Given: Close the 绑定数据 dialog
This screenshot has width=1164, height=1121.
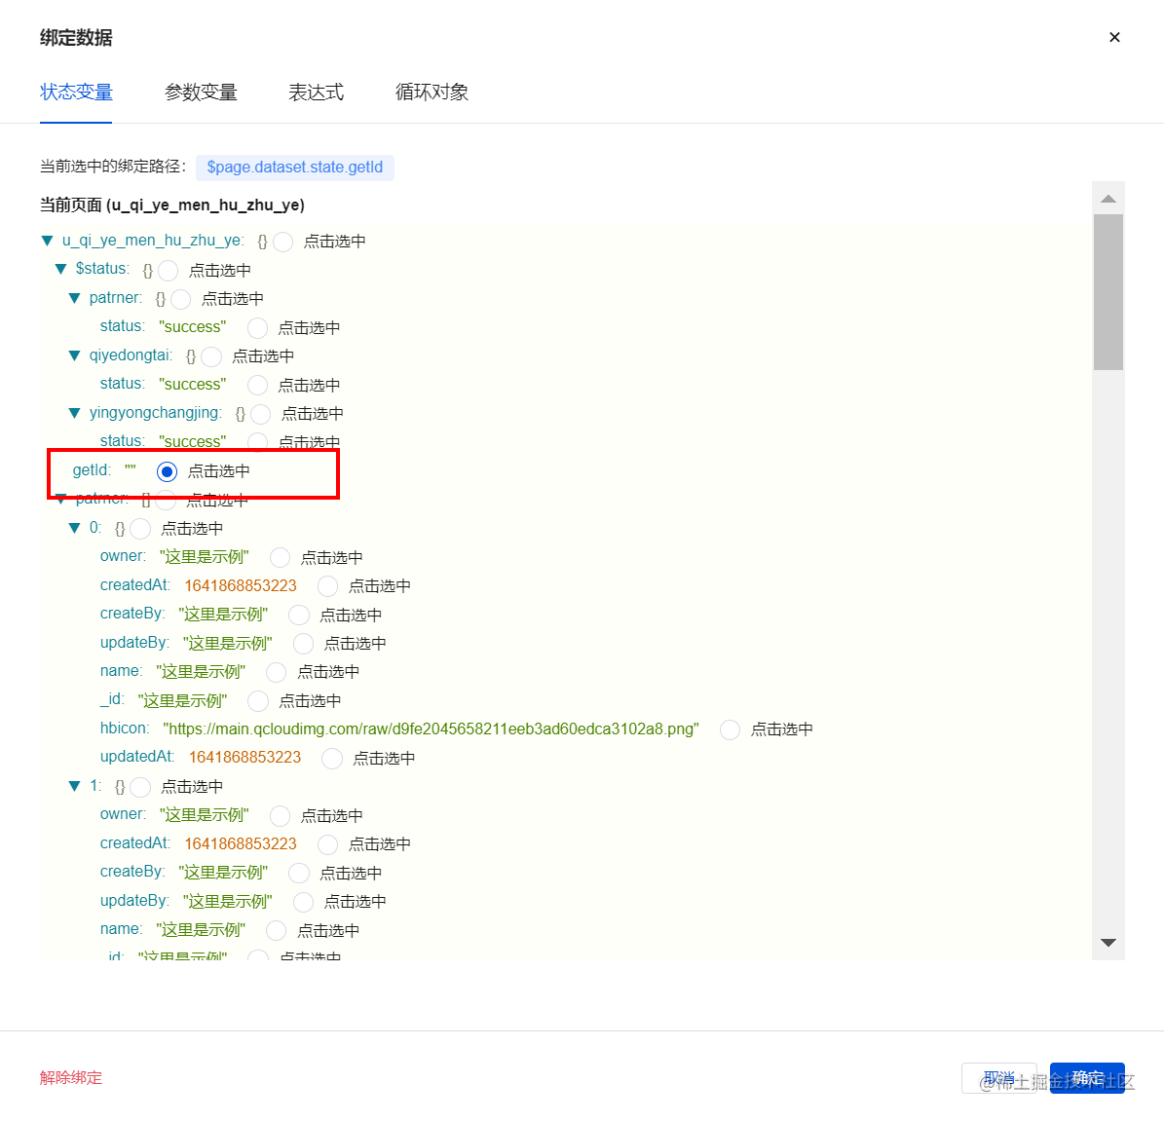Looking at the screenshot, I should (1114, 37).
